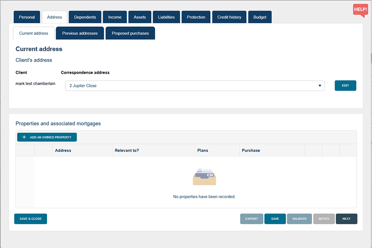Go to the Income tab
Screen dimensions: 372x248
[x=115, y=17]
